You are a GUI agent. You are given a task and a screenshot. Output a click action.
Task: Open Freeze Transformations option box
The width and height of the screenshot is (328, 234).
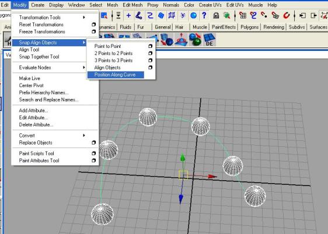tap(93, 32)
